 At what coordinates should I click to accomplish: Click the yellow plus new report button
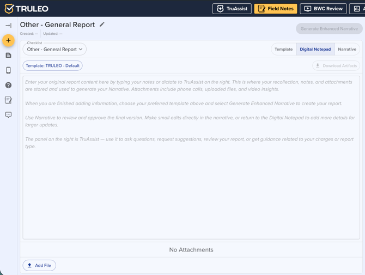tap(8, 40)
